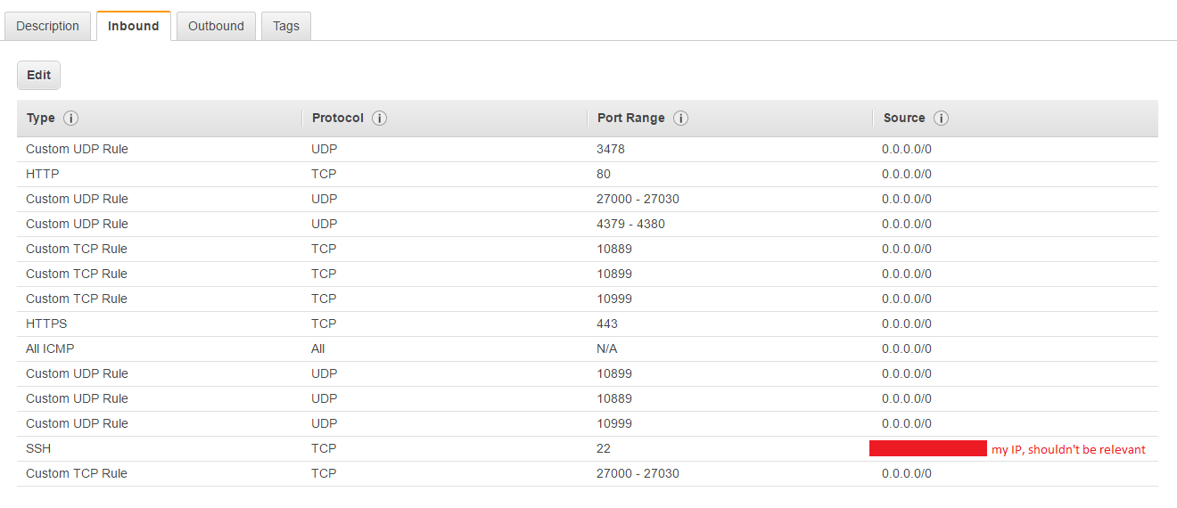
Task: Select the HTTP port 80 rule
Action: [43, 174]
